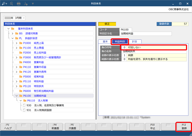Click the user settings icon in title bar

pyautogui.click(x=26, y=4)
